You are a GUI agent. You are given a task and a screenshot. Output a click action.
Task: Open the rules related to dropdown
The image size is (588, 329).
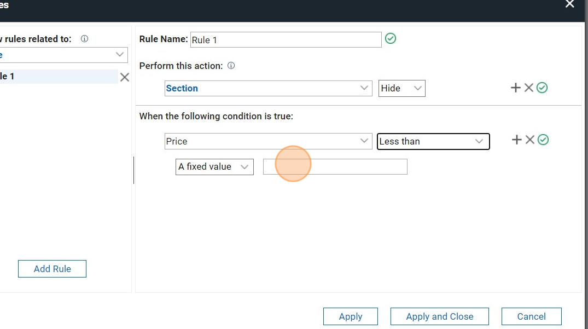click(63, 55)
